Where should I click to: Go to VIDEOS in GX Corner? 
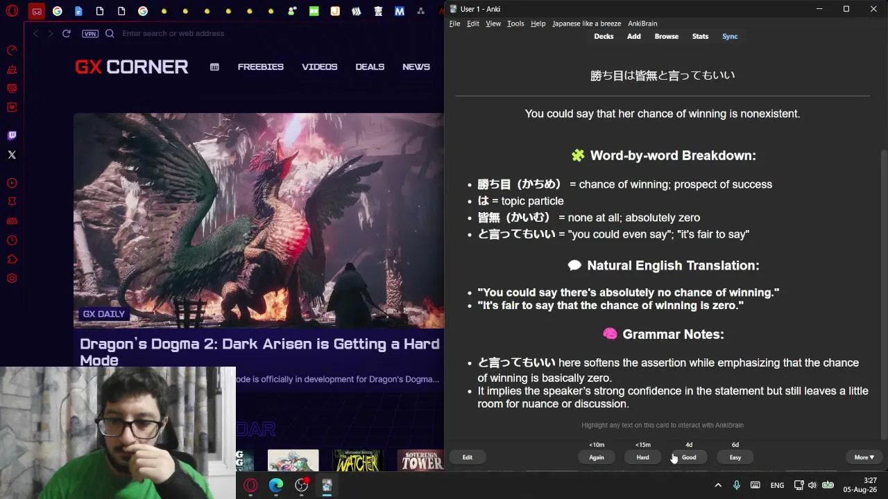320,67
